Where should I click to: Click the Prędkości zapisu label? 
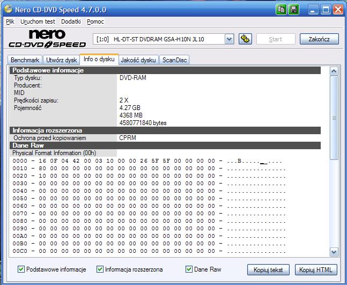tap(36, 100)
